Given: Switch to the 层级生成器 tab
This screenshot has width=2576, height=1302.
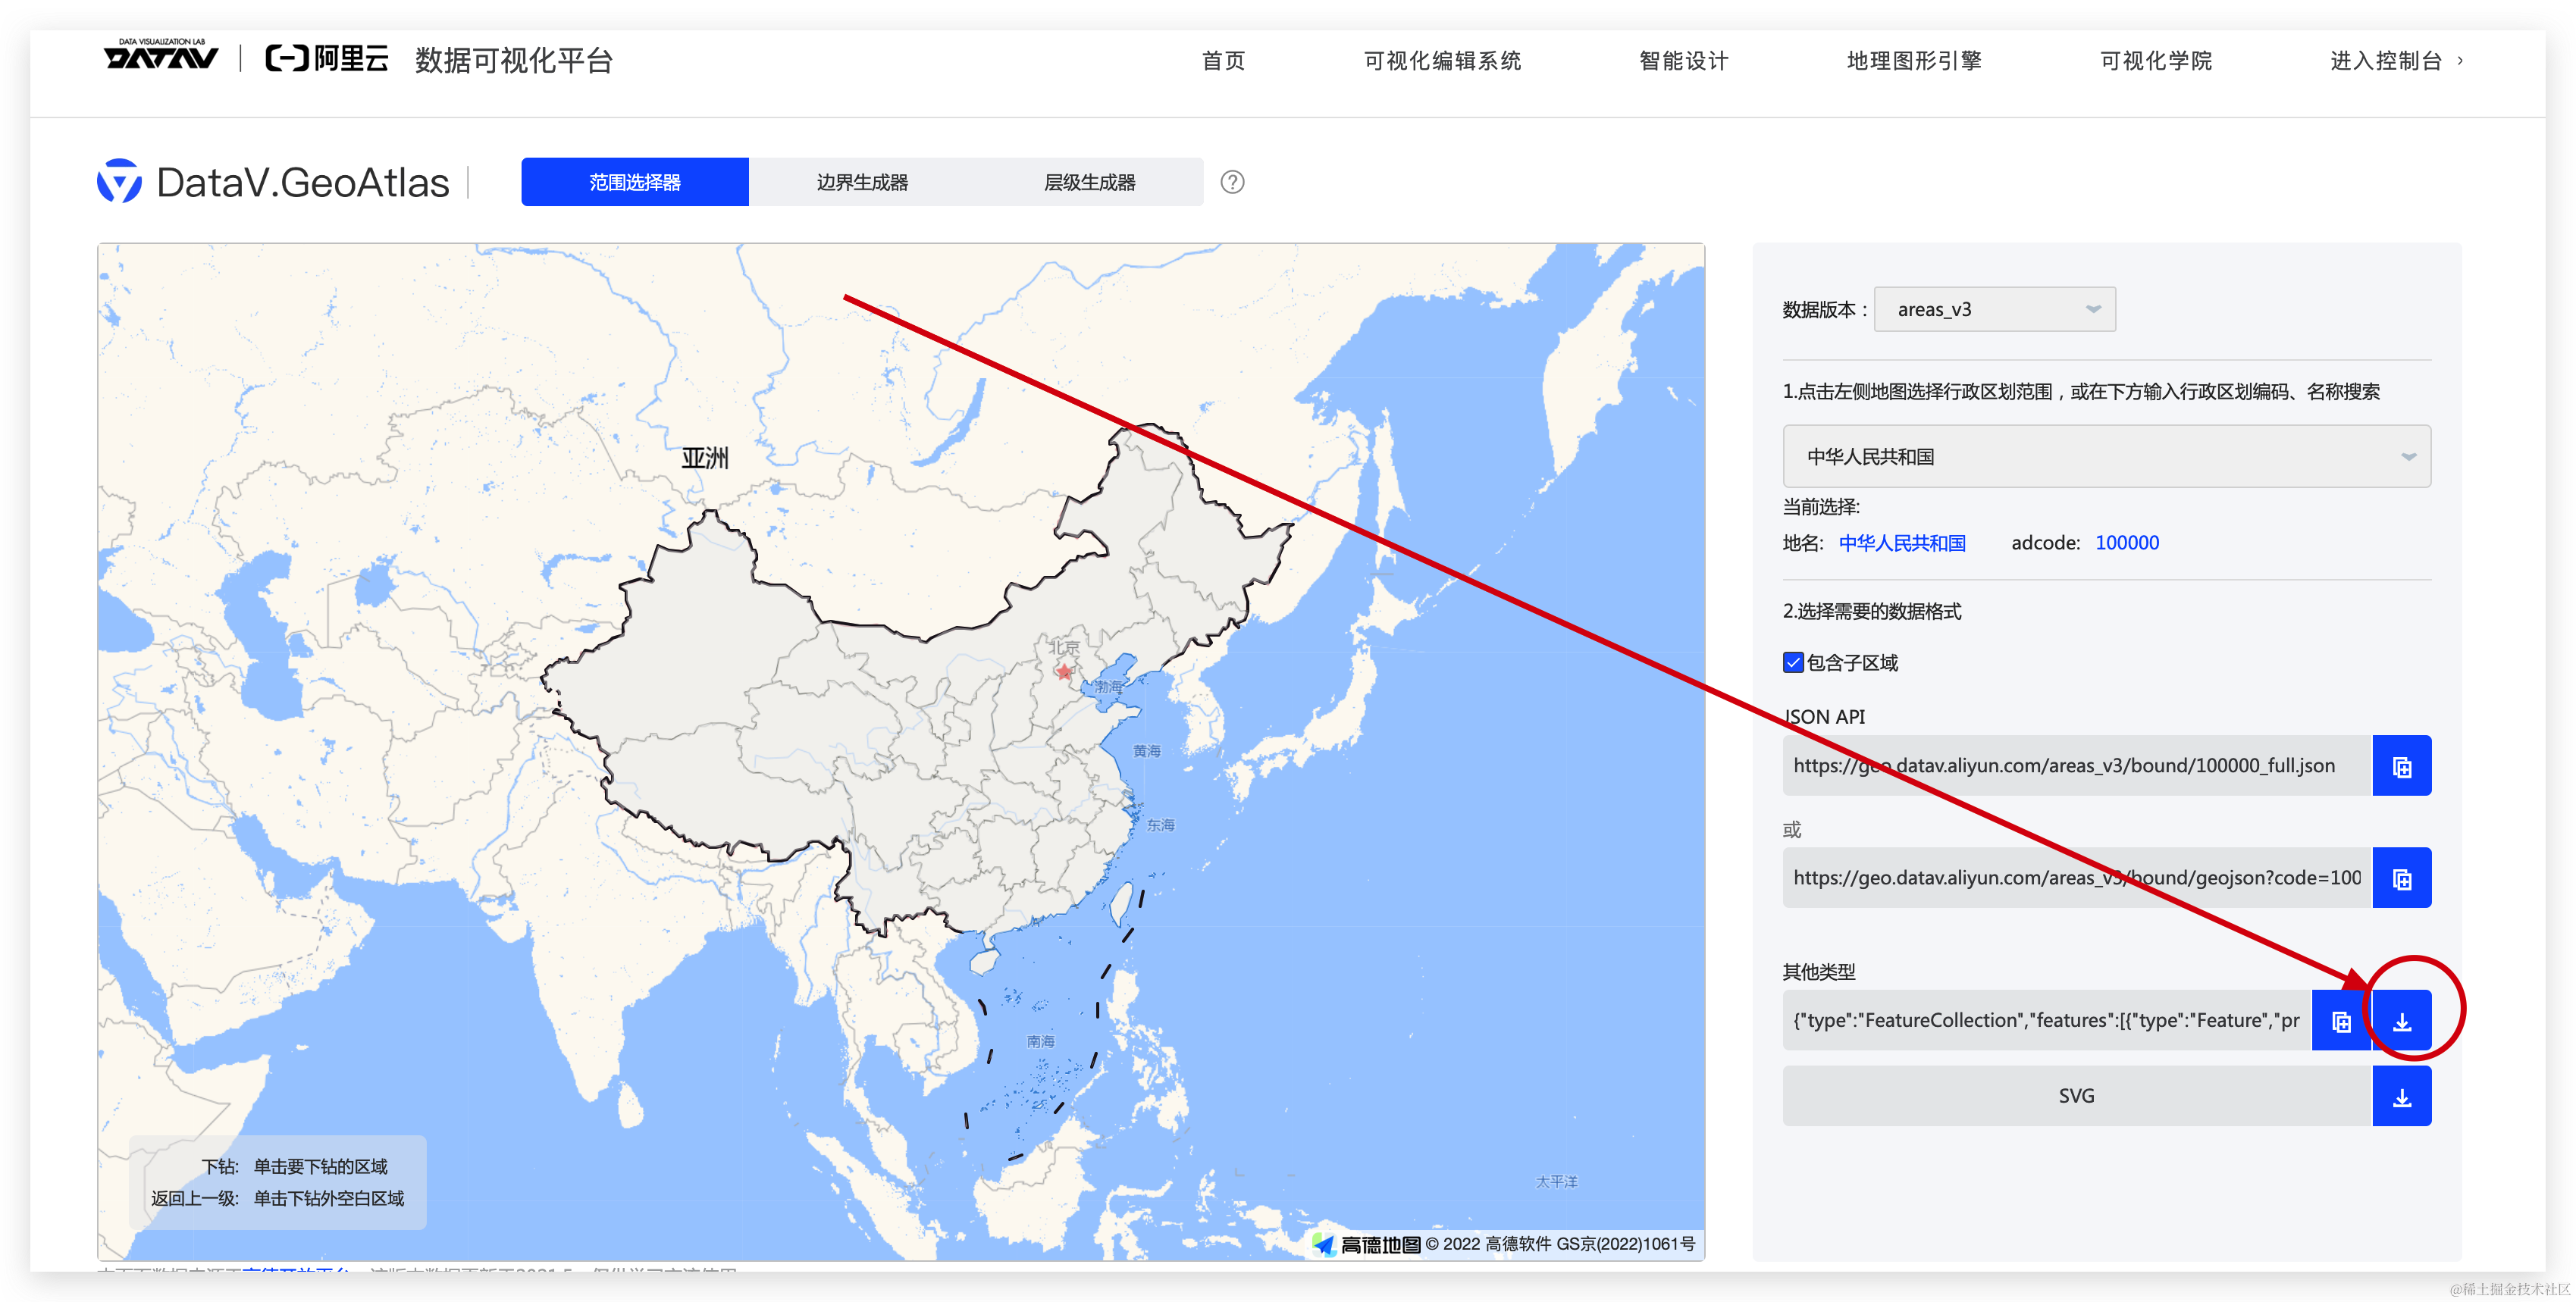Looking at the screenshot, I should 1089,182.
